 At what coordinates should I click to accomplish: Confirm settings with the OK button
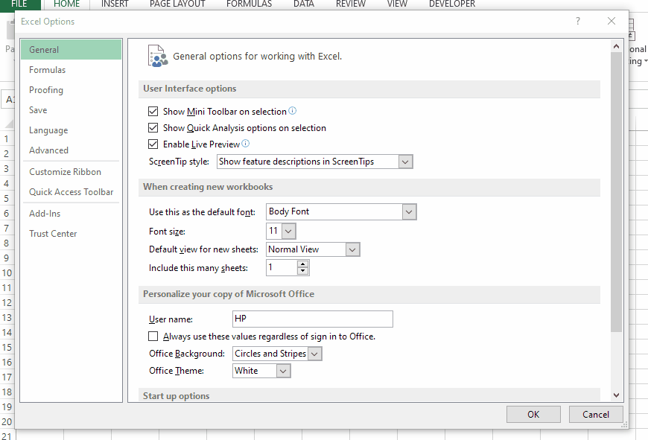coord(533,415)
